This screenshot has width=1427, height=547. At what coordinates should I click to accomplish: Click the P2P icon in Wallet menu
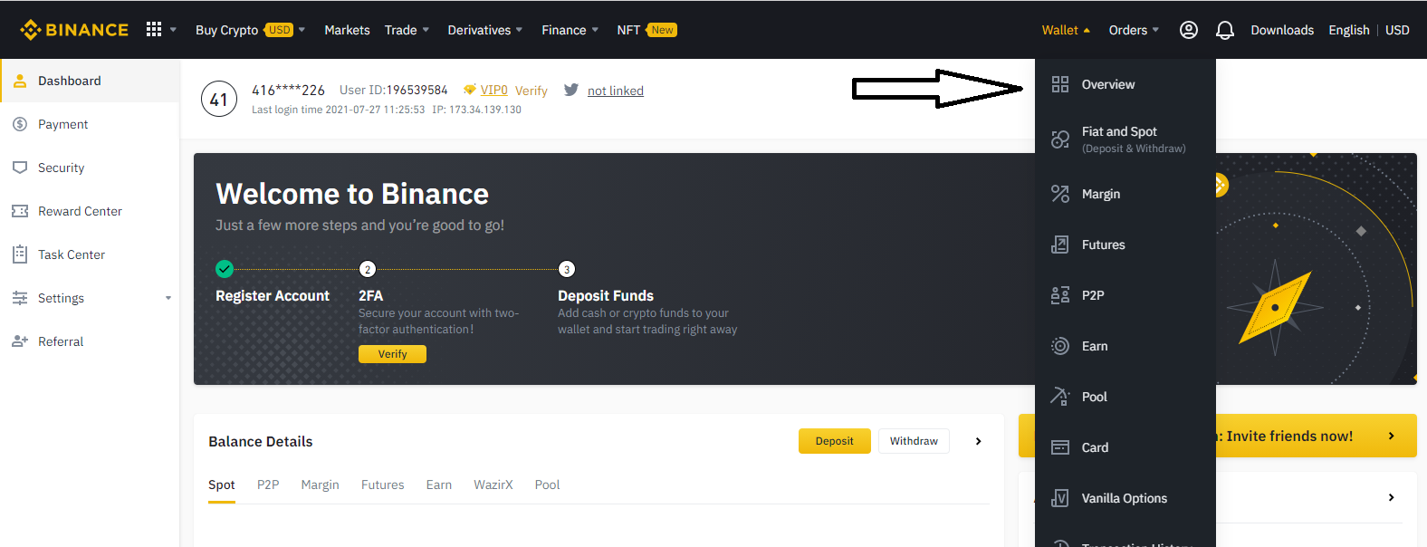point(1060,295)
